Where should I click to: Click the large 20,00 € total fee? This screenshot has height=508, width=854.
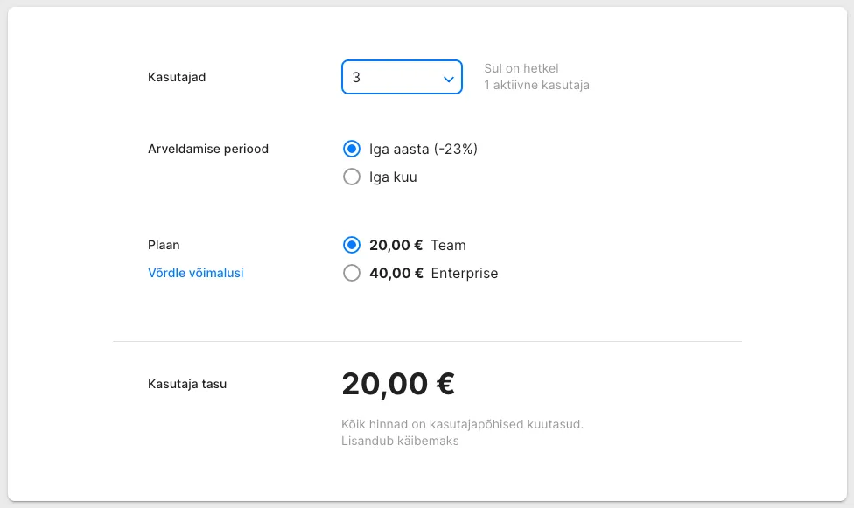[398, 384]
